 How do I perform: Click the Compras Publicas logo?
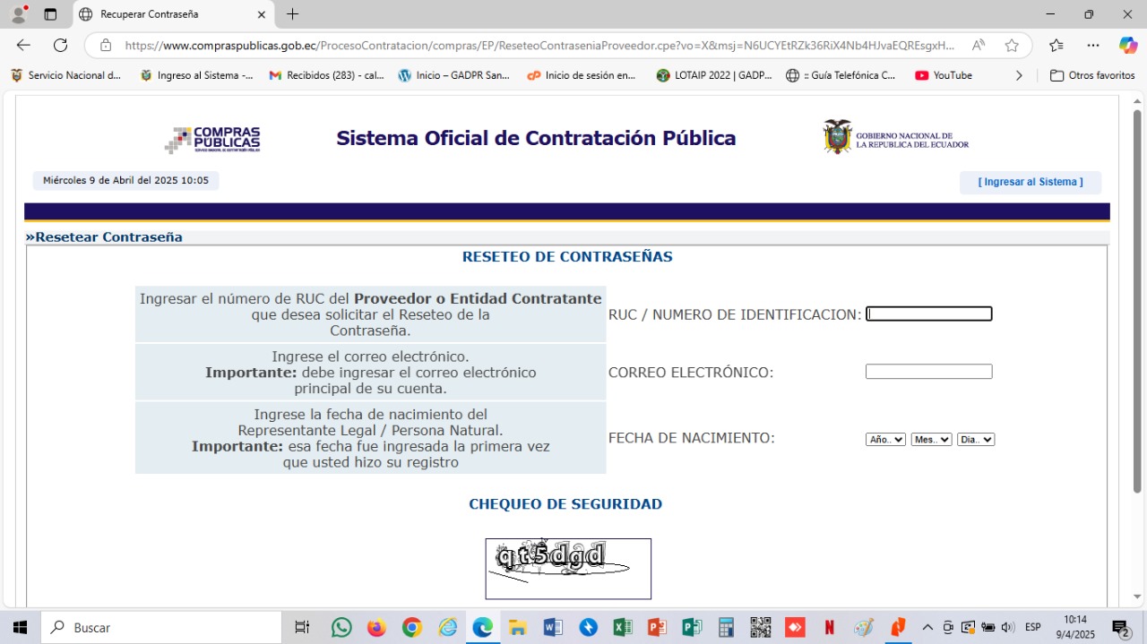(x=212, y=140)
